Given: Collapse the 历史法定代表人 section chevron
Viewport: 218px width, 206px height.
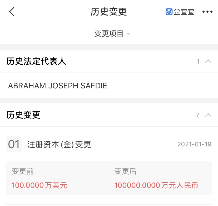Looking at the screenshot, I should click(208, 61).
